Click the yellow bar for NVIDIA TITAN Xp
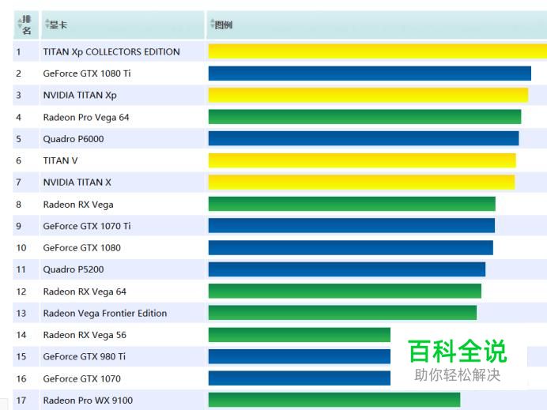The image size is (547, 410). (x=368, y=95)
